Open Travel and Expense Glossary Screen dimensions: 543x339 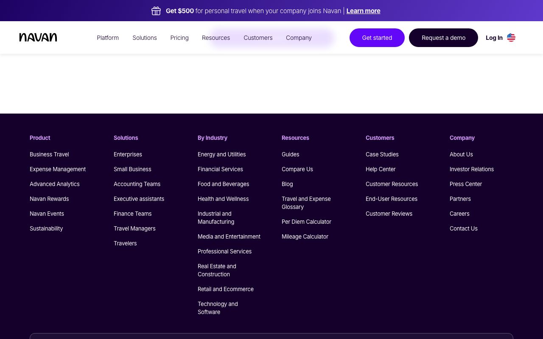(306, 203)
